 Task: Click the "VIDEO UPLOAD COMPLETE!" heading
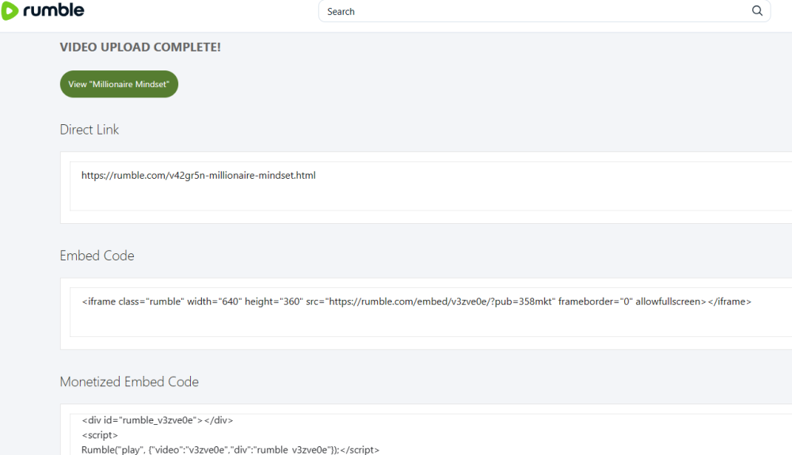[x=140, y=47]
